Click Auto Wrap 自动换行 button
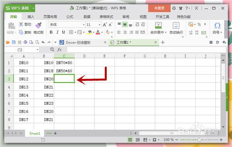This screenshot has width=232, height=147. pos(176,28)
